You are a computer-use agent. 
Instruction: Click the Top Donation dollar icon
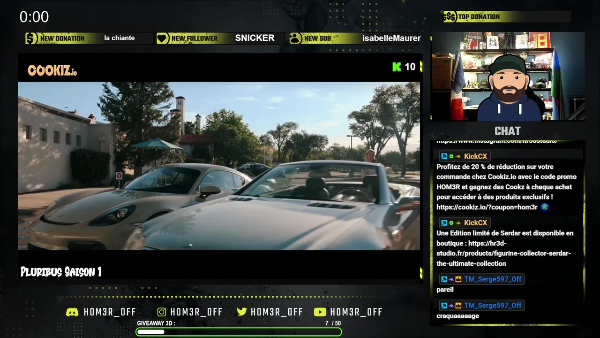tap(450, 17)
